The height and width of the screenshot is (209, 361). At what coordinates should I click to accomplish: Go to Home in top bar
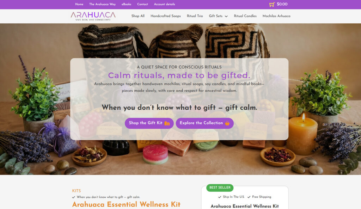pos(79,4)
